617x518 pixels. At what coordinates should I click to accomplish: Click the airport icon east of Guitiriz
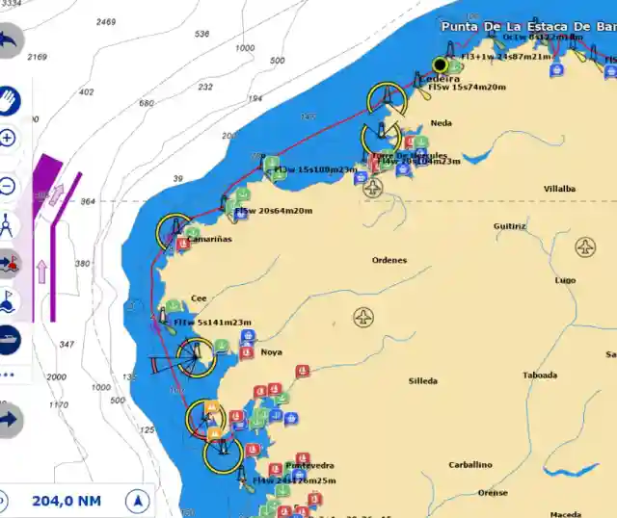[584, 246]
